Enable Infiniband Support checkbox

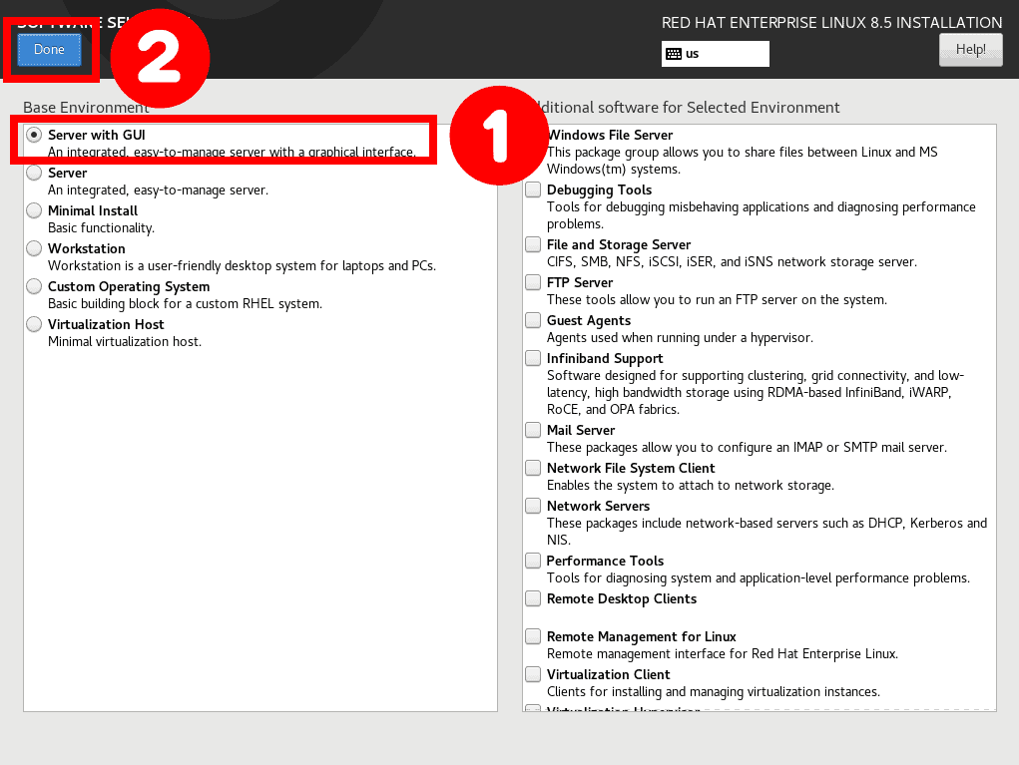[533, 358]
